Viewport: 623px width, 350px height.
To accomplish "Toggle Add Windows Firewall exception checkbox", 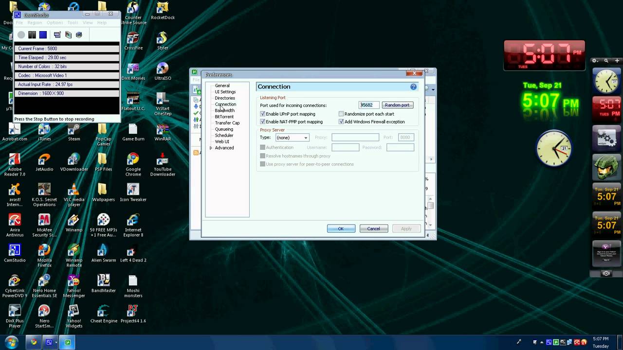I will click(341, 122).
